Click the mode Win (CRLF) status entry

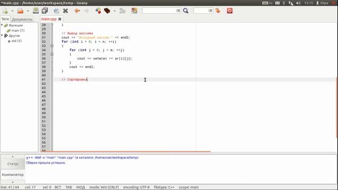(104, 187)
